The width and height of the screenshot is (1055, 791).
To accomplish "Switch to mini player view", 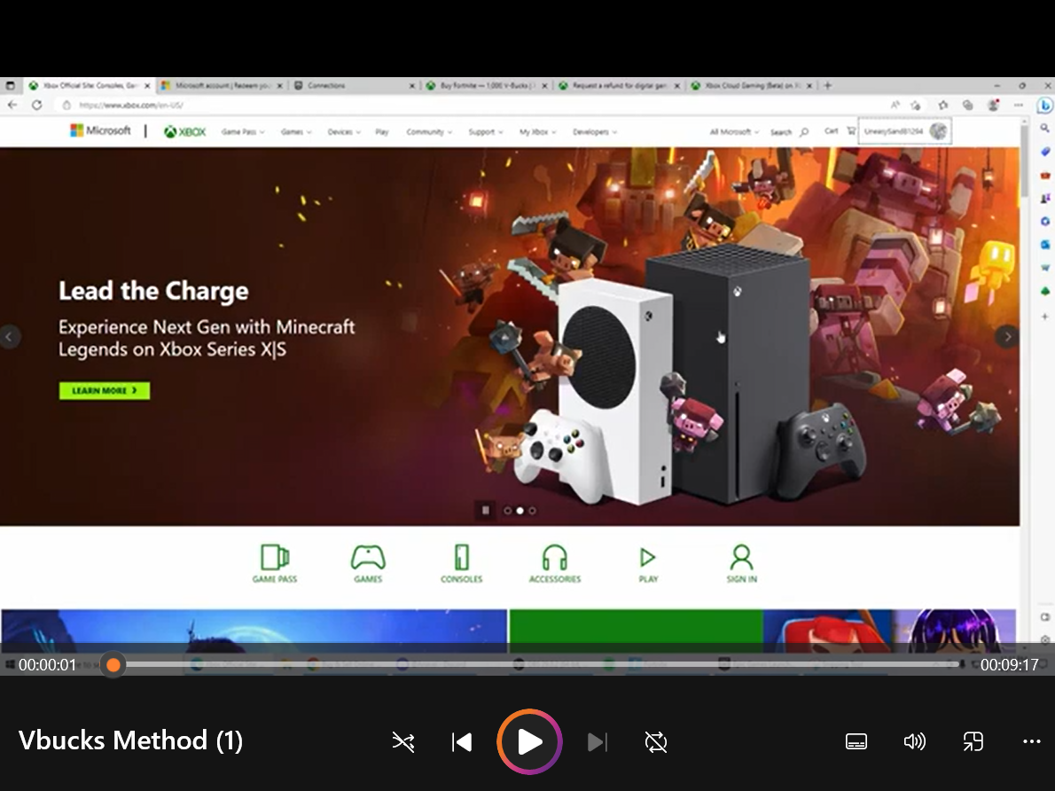I will pos(973,742).
